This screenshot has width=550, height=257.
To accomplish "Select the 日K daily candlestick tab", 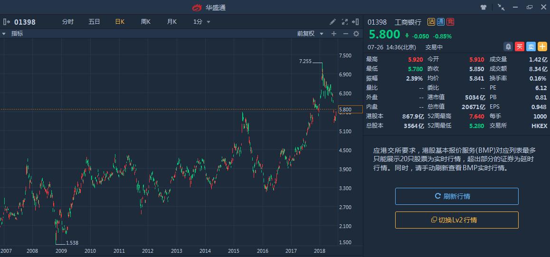I will click(x=120, y=22).
